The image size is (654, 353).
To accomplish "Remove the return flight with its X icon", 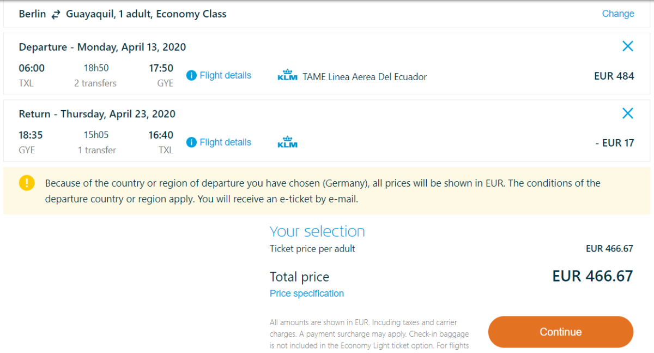I will (628, 113).
